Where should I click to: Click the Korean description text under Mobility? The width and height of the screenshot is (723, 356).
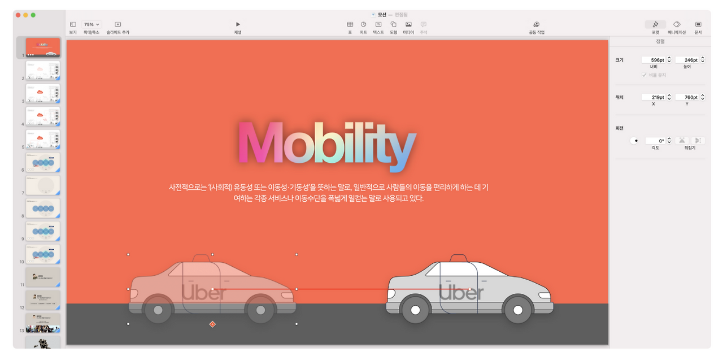click(x=328, y=193)
